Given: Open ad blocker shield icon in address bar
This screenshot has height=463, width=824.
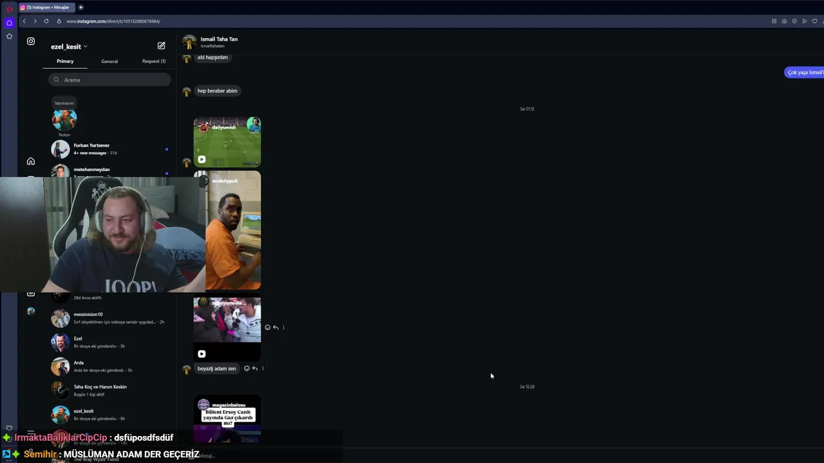Looking at the screenshot, I should (794, 21).
